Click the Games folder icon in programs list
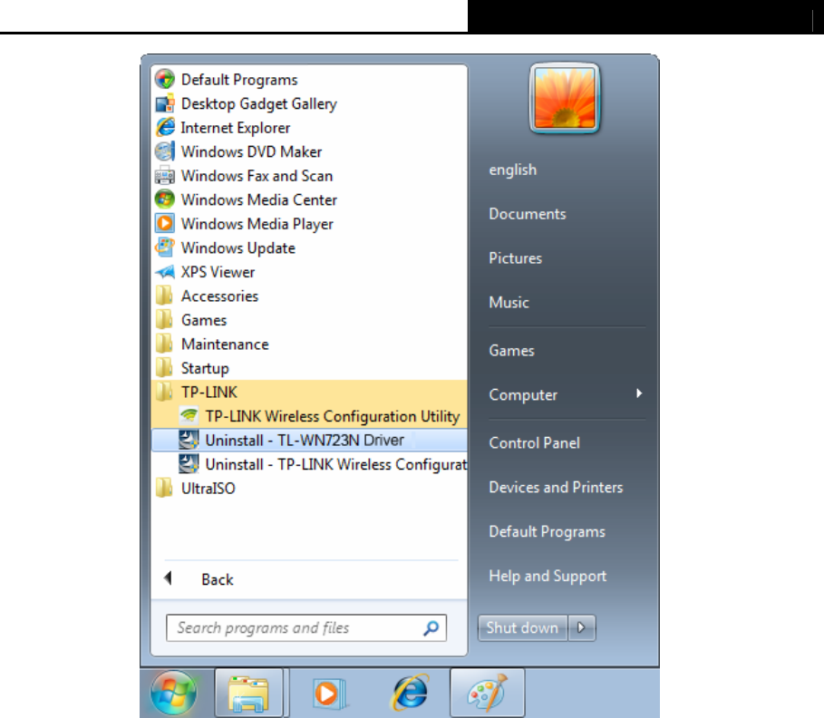Image resolution: width=824 pixels, height=718 pixels. [x=164, y=320]
